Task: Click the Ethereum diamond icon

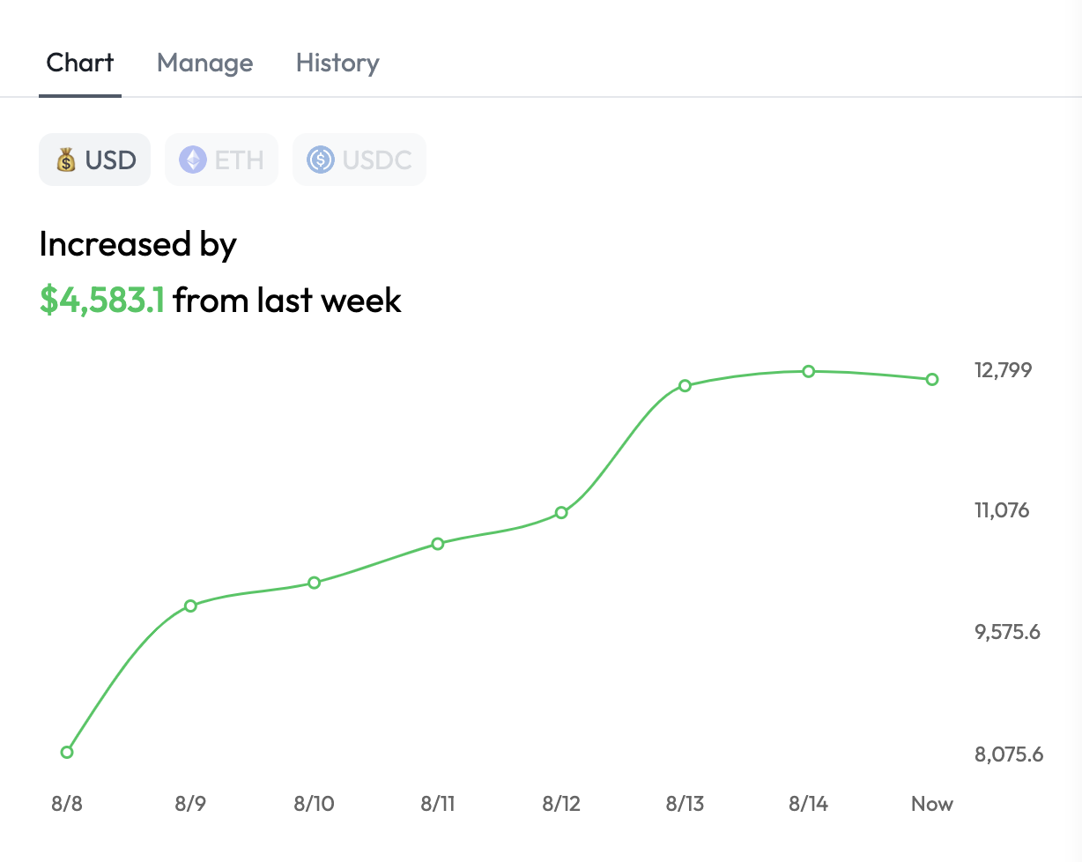Action: point(192,160)
